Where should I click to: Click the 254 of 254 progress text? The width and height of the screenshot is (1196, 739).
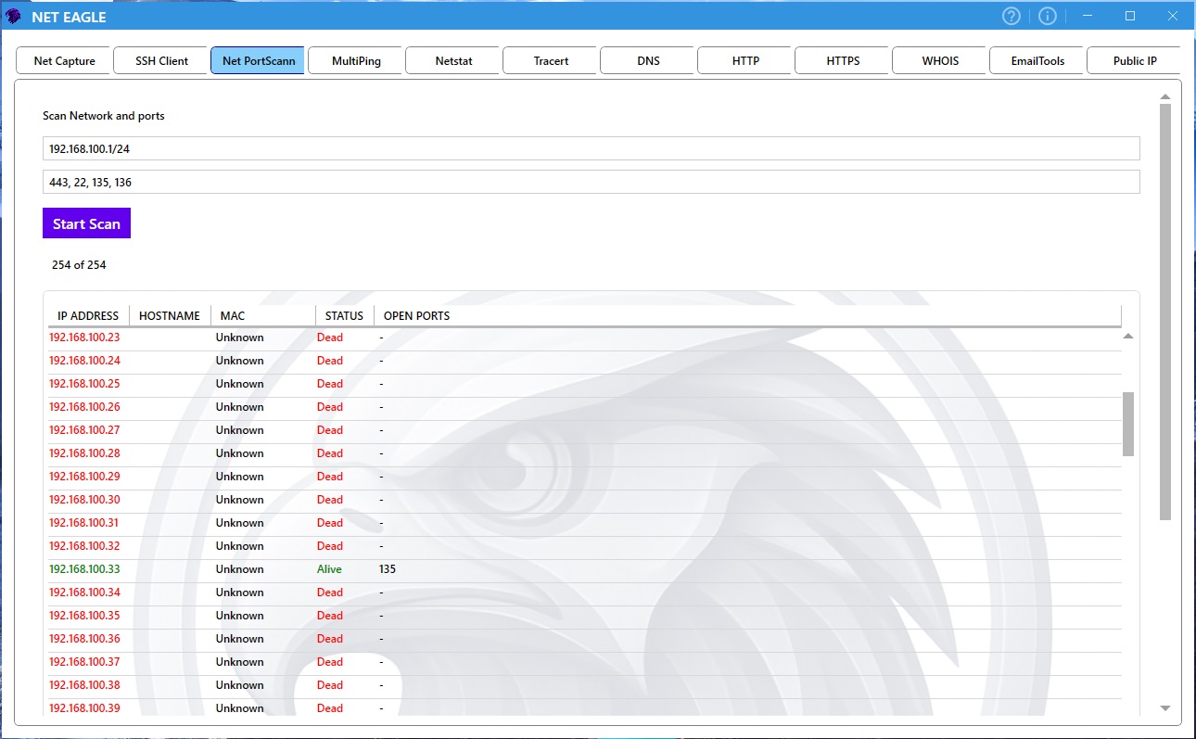[79, 265]
